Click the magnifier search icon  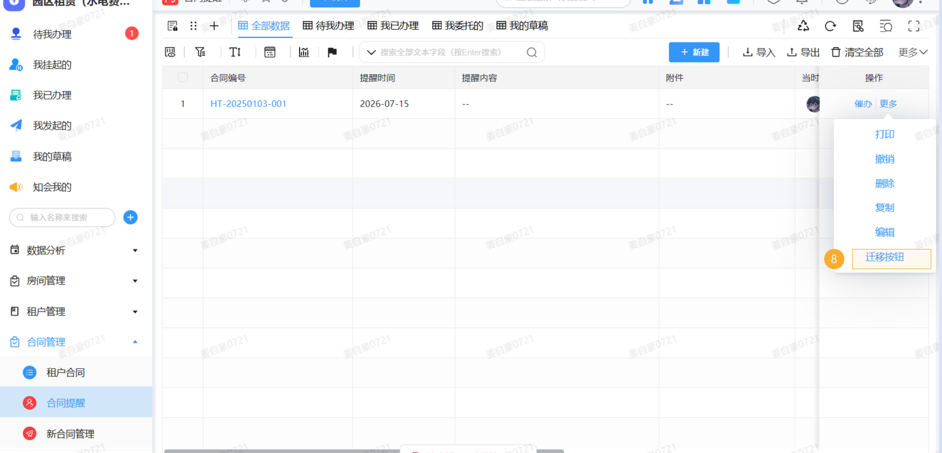pos(532,52)
